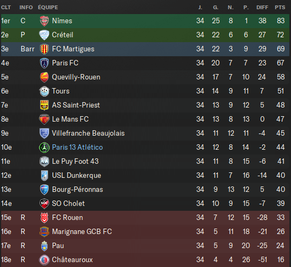Open the Marignane GCB FC team link
This screenshot has height=267, width=291.
click(x=82, y=231)
